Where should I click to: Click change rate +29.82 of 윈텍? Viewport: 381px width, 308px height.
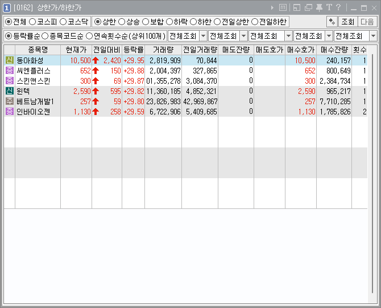[x=134, y=91]
